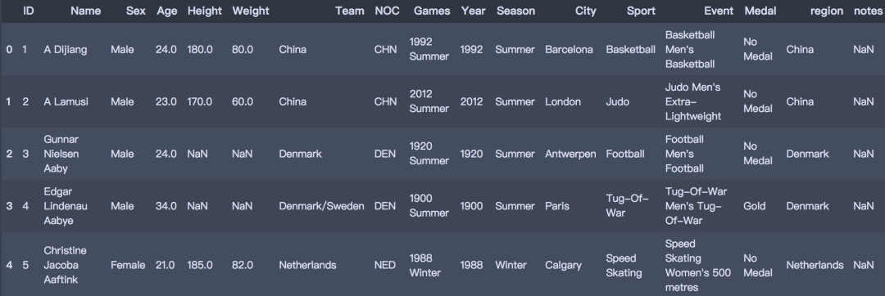The image size is (885, 296).
Task: Click the A Lamusi name cell
Action: pyautogui.click(x=66, y=102)
